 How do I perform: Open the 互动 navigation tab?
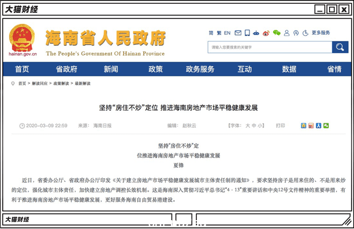244,69
